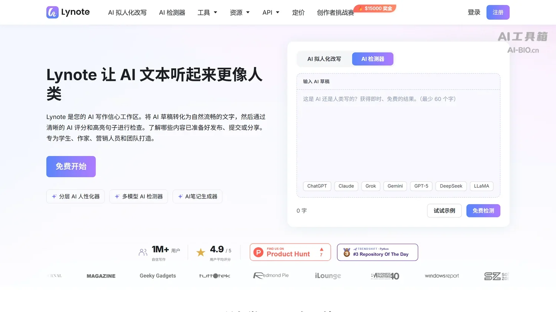
Task: Click the 注册 sign-up button
Action: point(498,12)
